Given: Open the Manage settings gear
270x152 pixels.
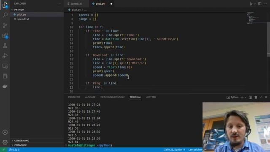Looking at the screenshot, I should pyautogui.click(x=5, y=142).
